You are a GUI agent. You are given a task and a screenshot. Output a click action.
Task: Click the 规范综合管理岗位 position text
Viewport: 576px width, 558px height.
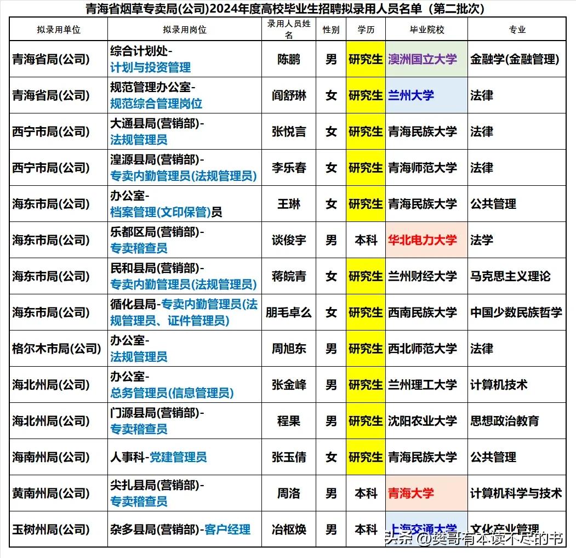click(x=156, y=104)
